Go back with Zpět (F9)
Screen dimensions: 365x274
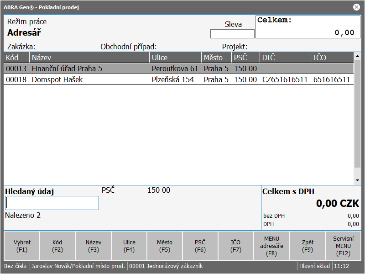point(308,246)
